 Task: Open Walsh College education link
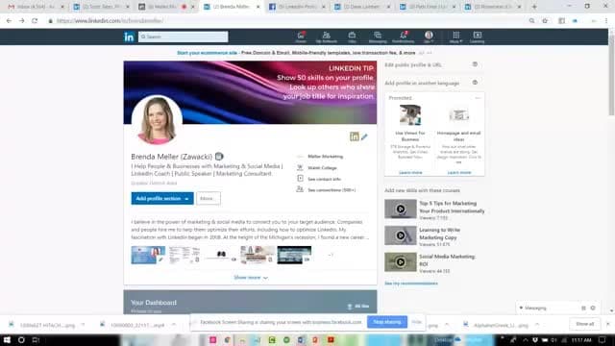coord(322,168)
